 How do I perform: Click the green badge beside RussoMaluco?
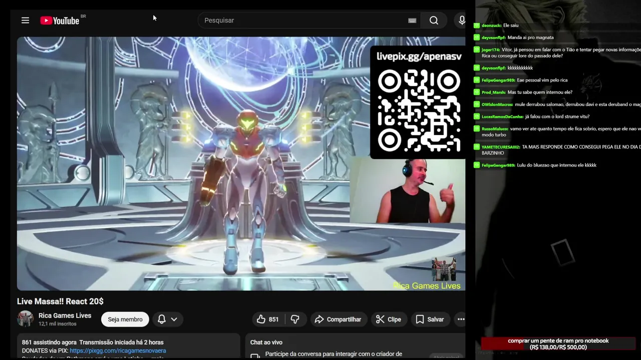477,128
